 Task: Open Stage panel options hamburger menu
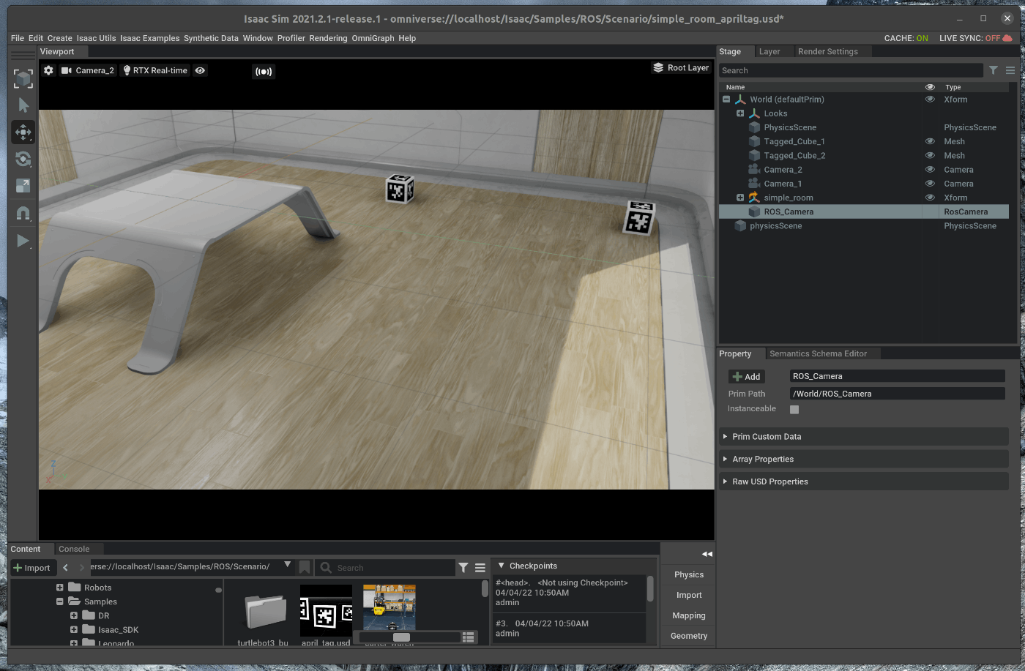[1010, 70]
